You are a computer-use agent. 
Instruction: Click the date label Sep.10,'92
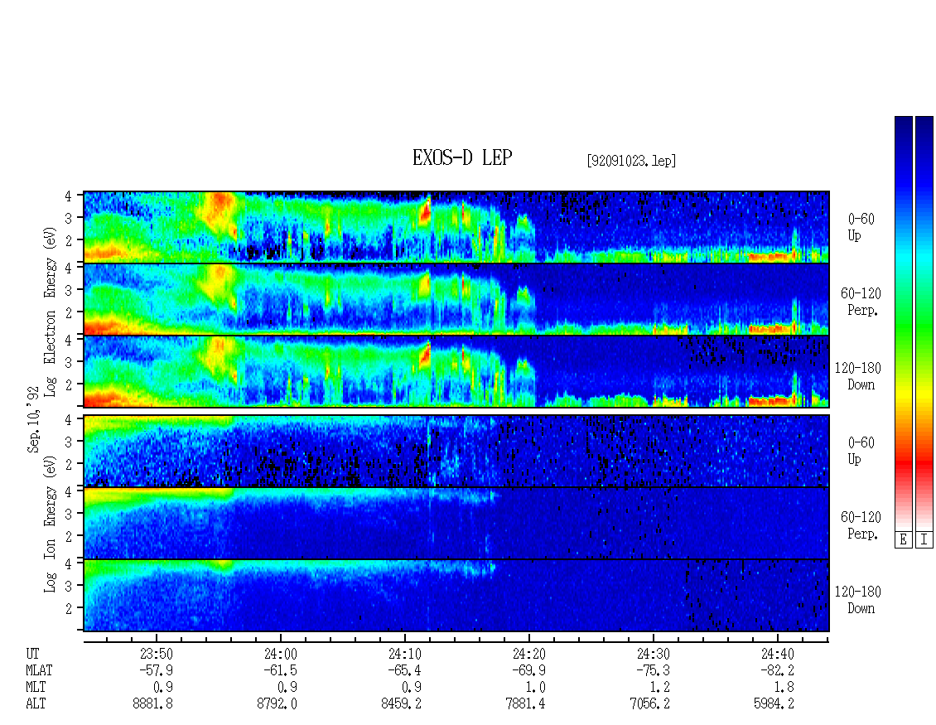click(x=33, y=419)
